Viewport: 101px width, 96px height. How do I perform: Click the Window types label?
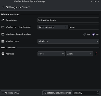[12, 41]
